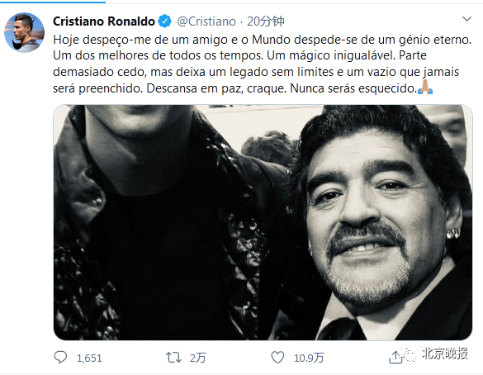The width and height of the screenshot is (483, 375).
Task: Like the tweet with the heart icon
Action: (x=277, y=358)
